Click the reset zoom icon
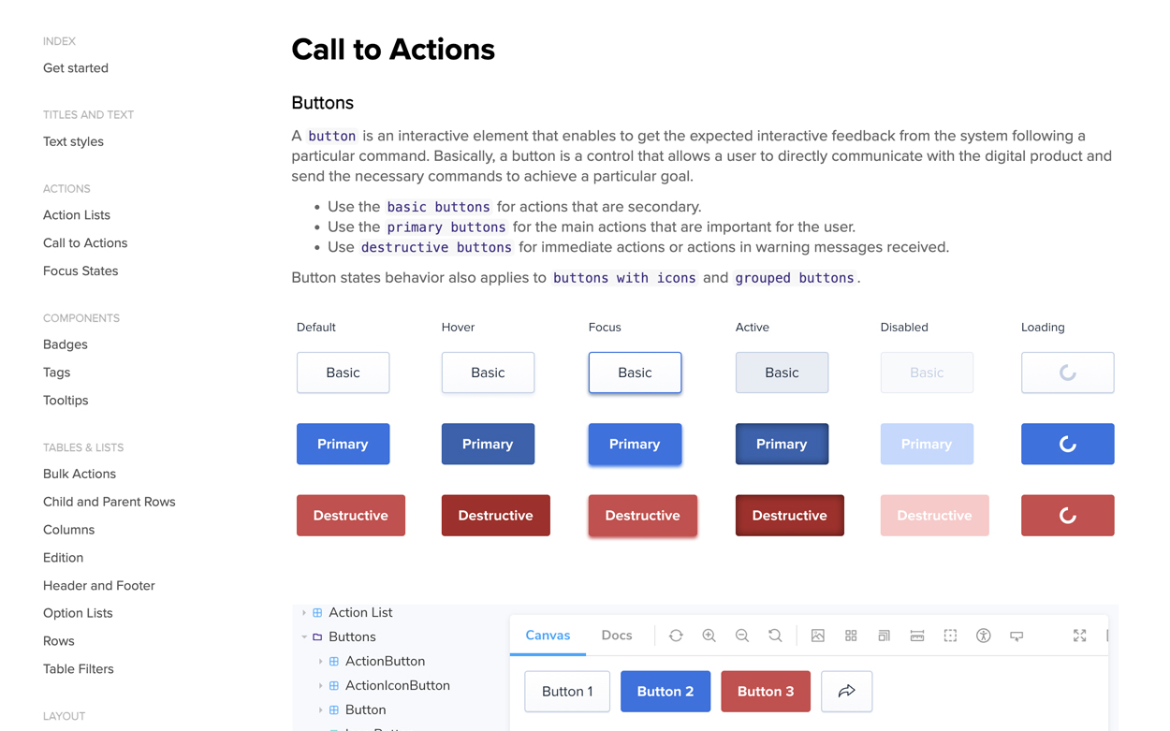The width and height of the screenshot is (1170, 731). 775,636
